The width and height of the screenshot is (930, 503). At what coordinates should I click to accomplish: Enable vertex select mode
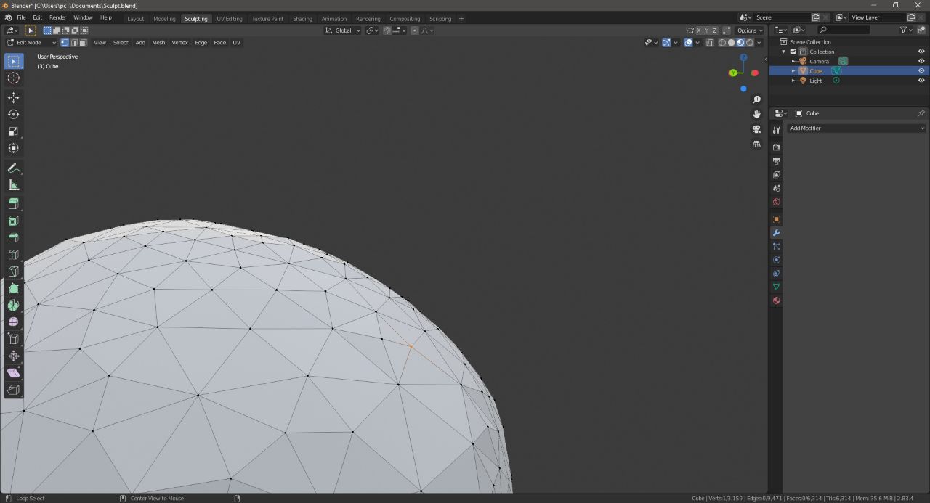pos(65,42)
